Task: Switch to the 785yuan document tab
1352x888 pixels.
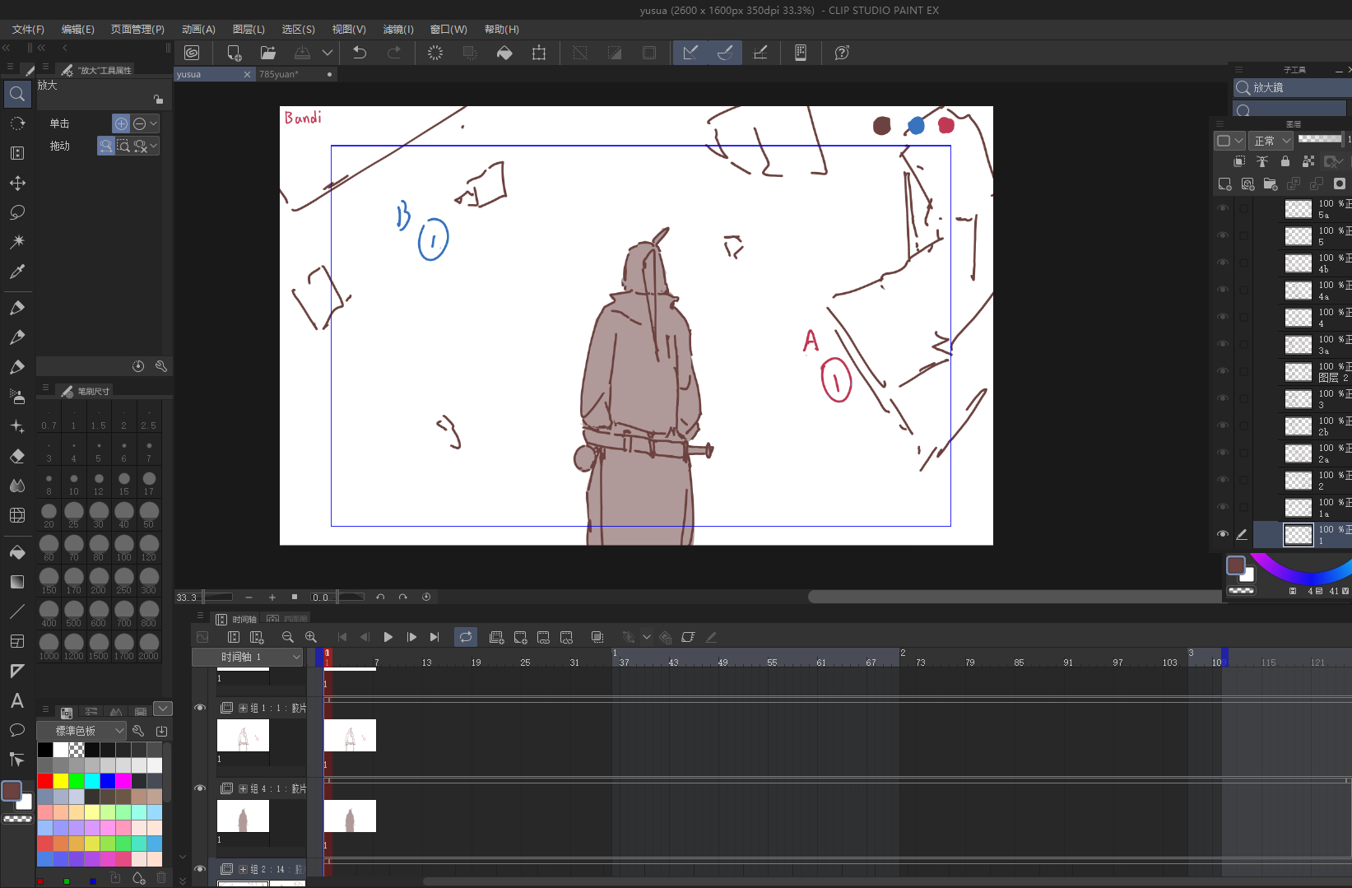Action: click(280, 74)
